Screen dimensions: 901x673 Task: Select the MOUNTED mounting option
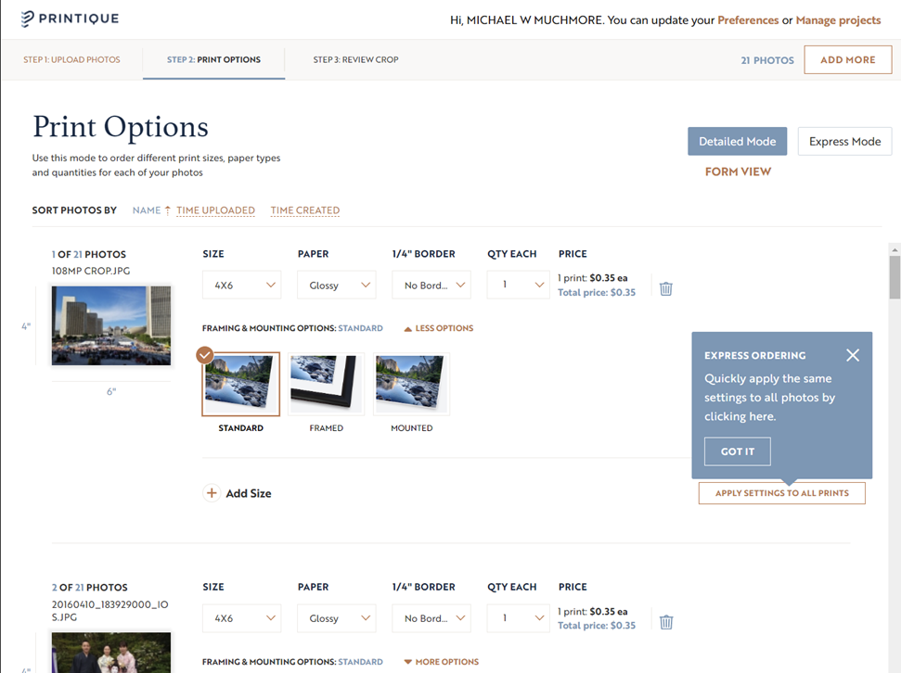pyautogui.click(x=410, y=383)
